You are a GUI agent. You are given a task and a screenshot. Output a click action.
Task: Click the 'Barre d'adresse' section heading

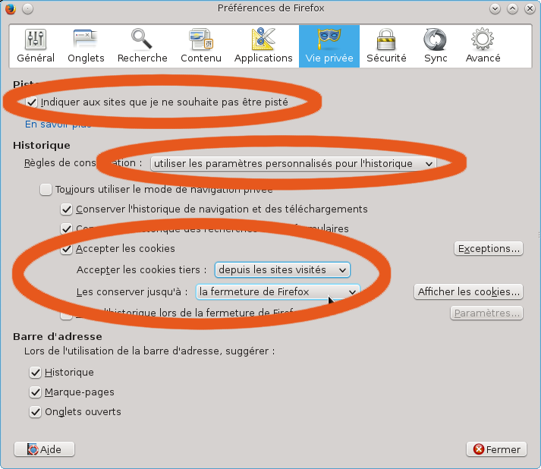(57, 336)
